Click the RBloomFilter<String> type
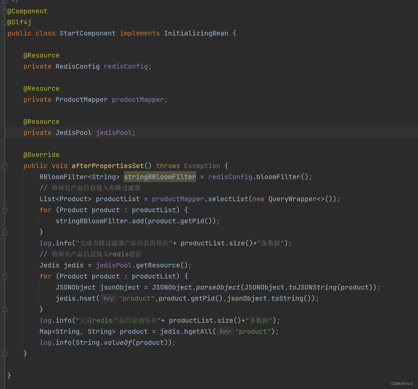Viewport: 418px width, 389px height. click(x=80, y=177)
